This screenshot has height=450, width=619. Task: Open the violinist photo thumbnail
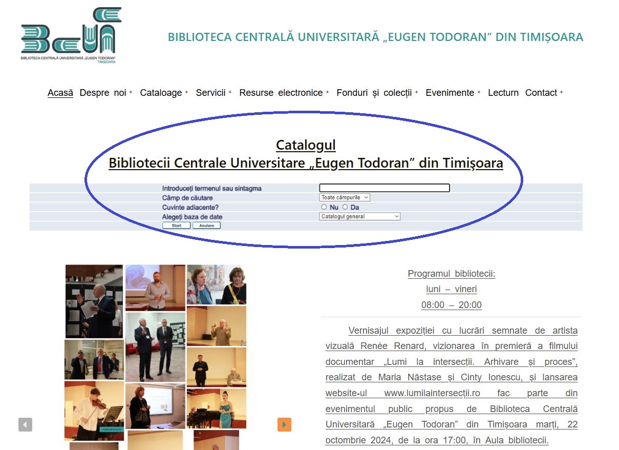click(94, 410)
